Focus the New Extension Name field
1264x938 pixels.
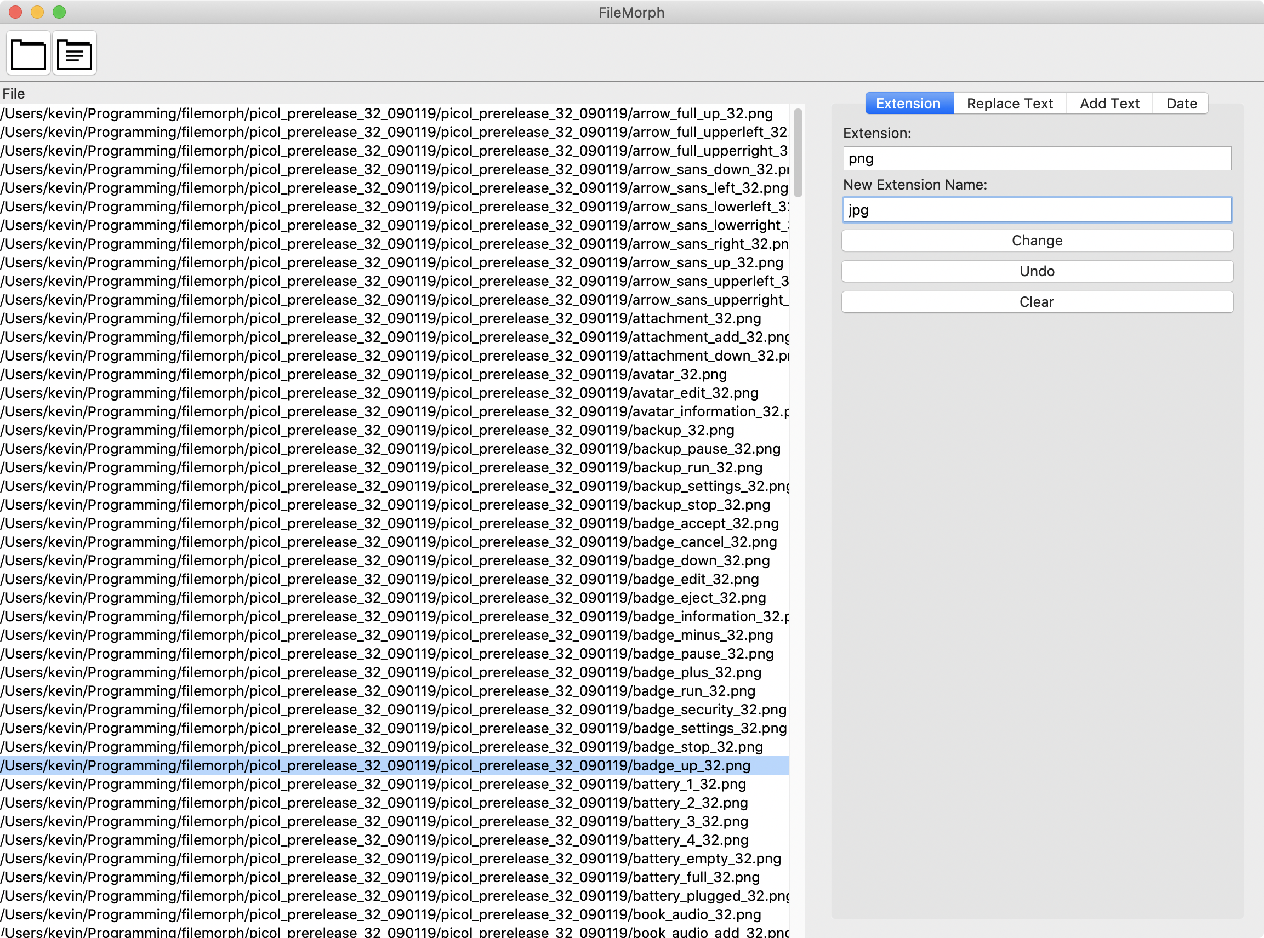(1037, 210)
